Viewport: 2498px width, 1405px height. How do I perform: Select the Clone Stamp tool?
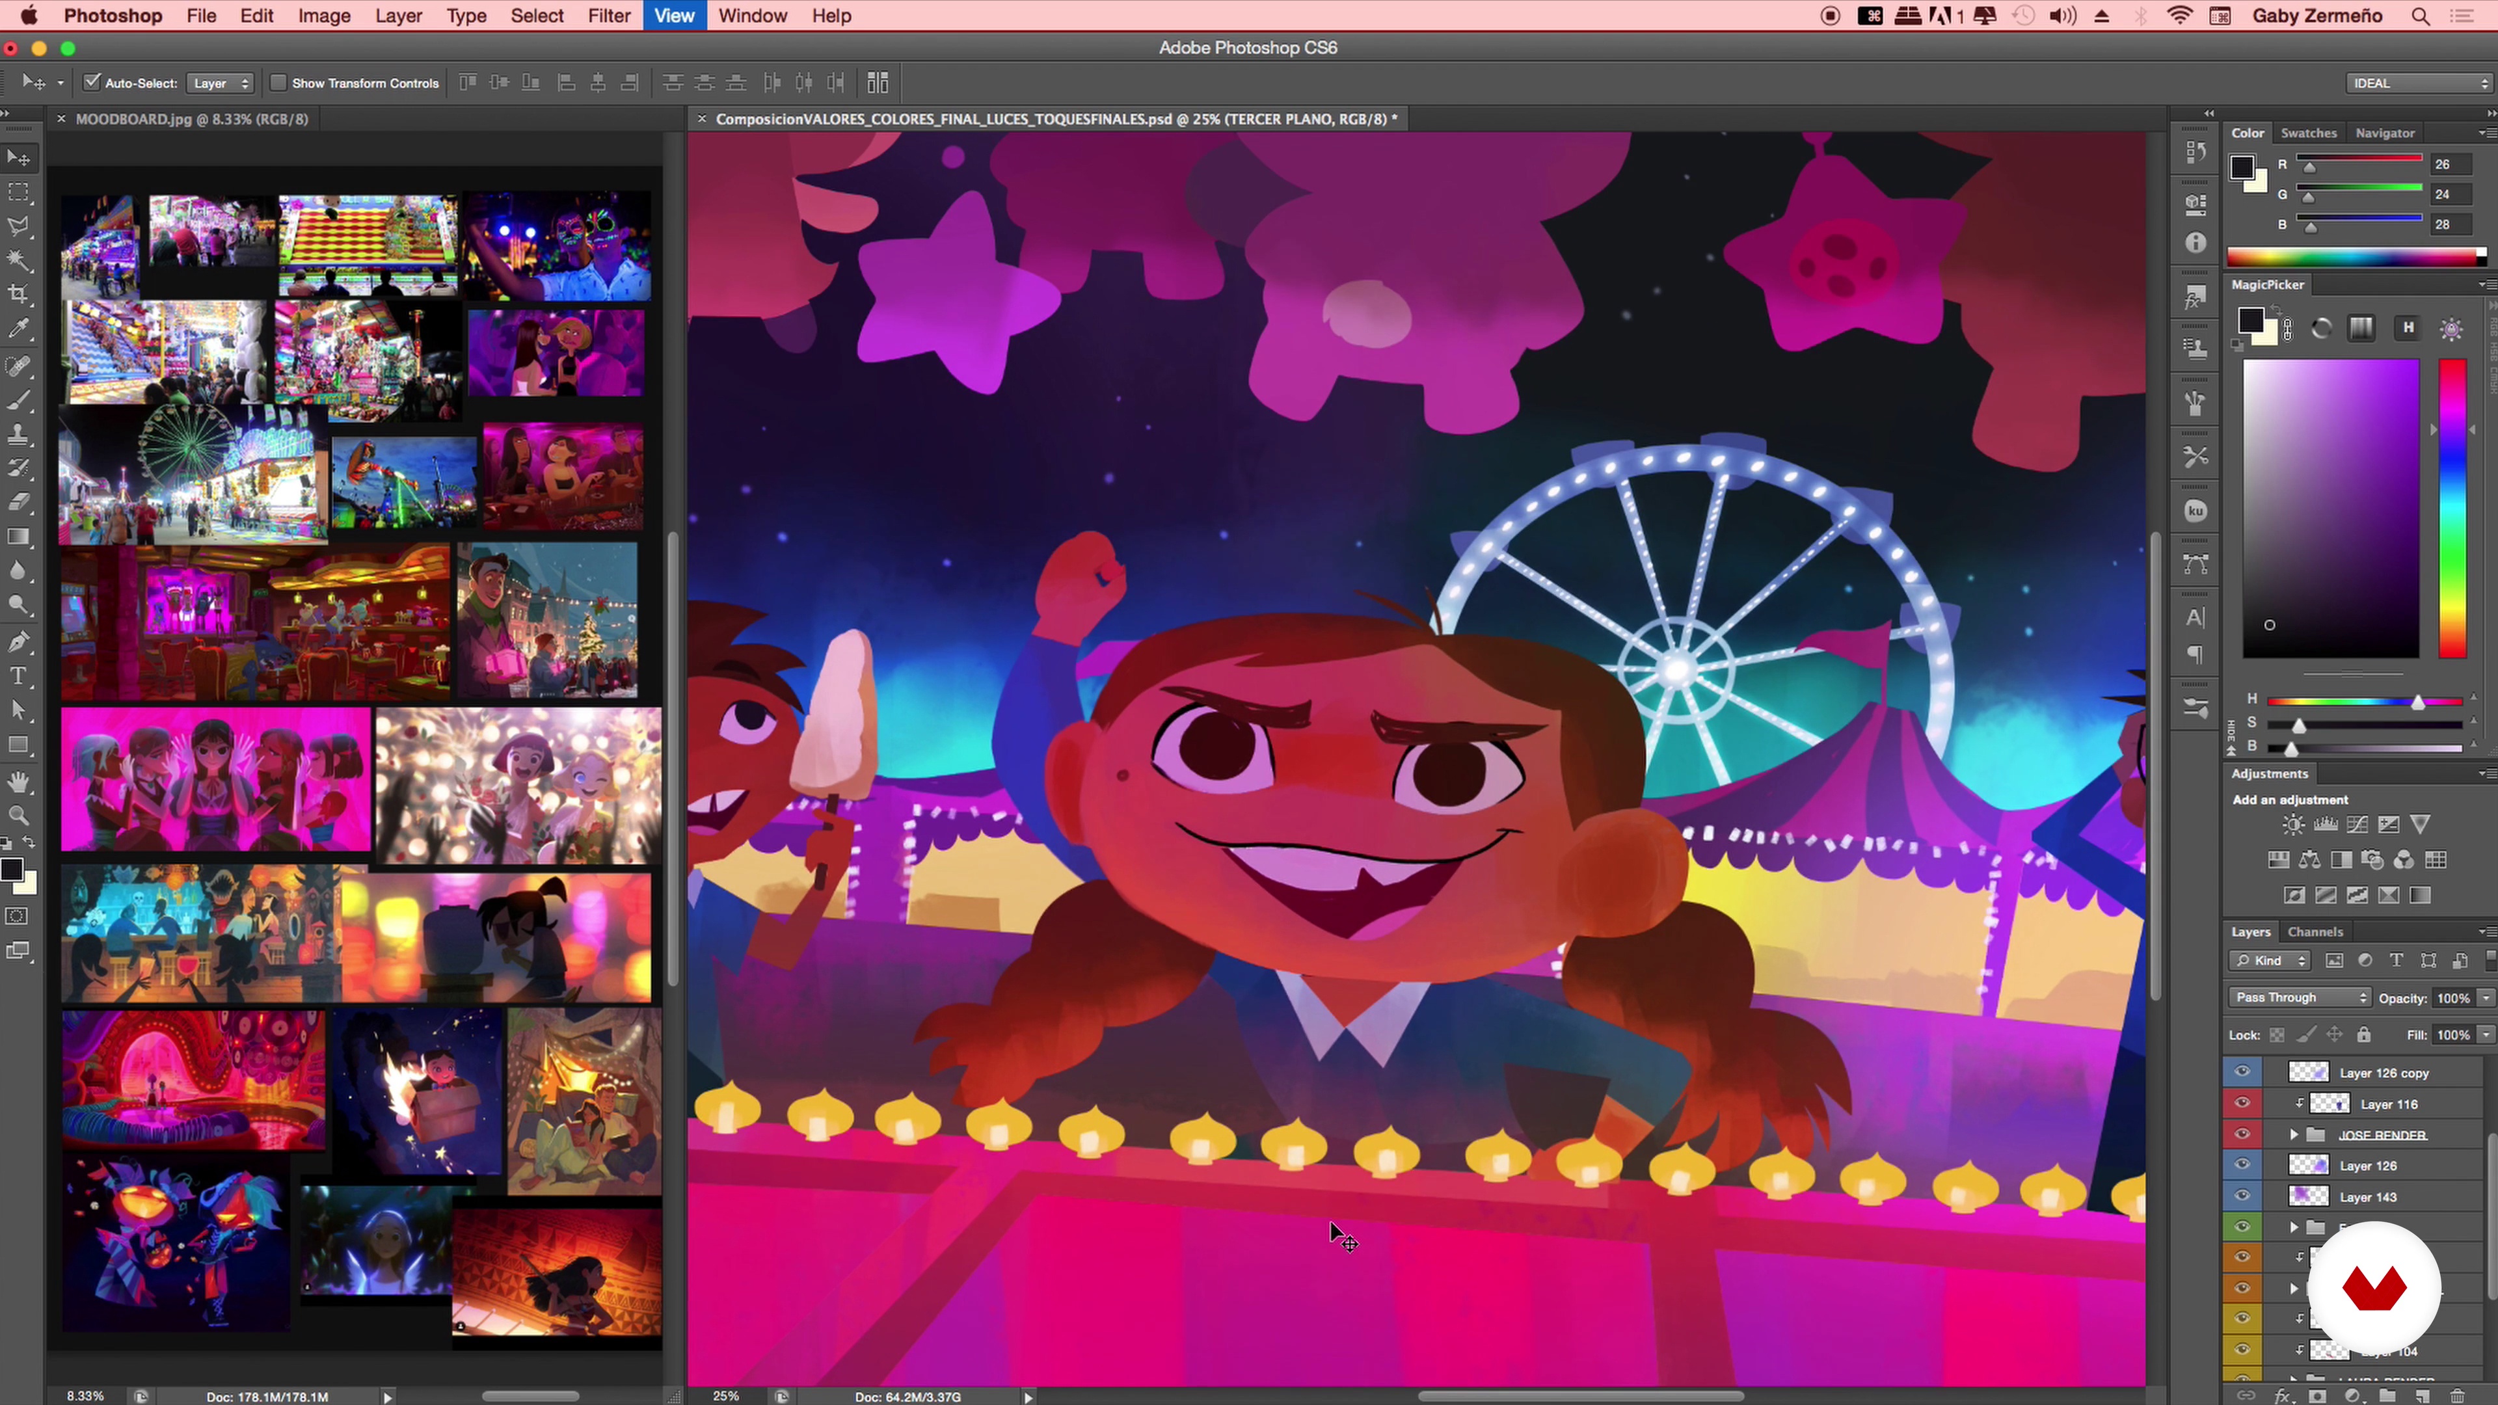(x=18, y=433)
